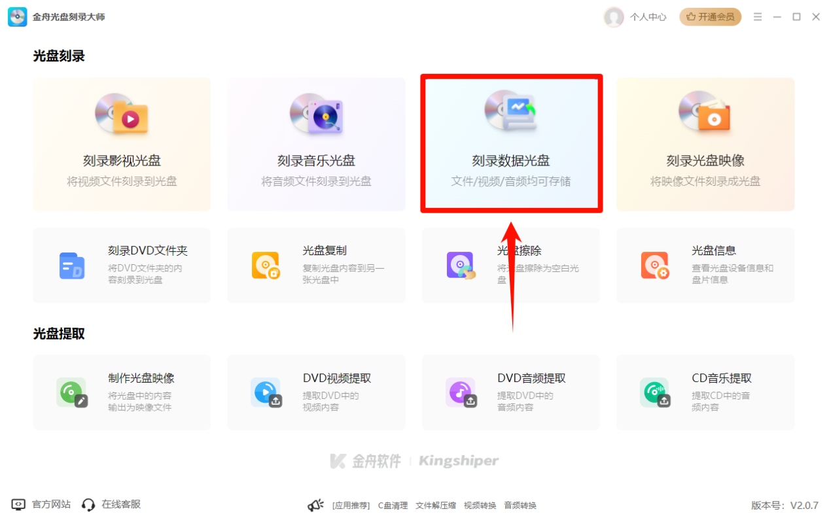The width and height of the screenshot is (829, 518).
Task: Click the 刻录DVD文件夹 document icon
Action: tap(72, 266)
